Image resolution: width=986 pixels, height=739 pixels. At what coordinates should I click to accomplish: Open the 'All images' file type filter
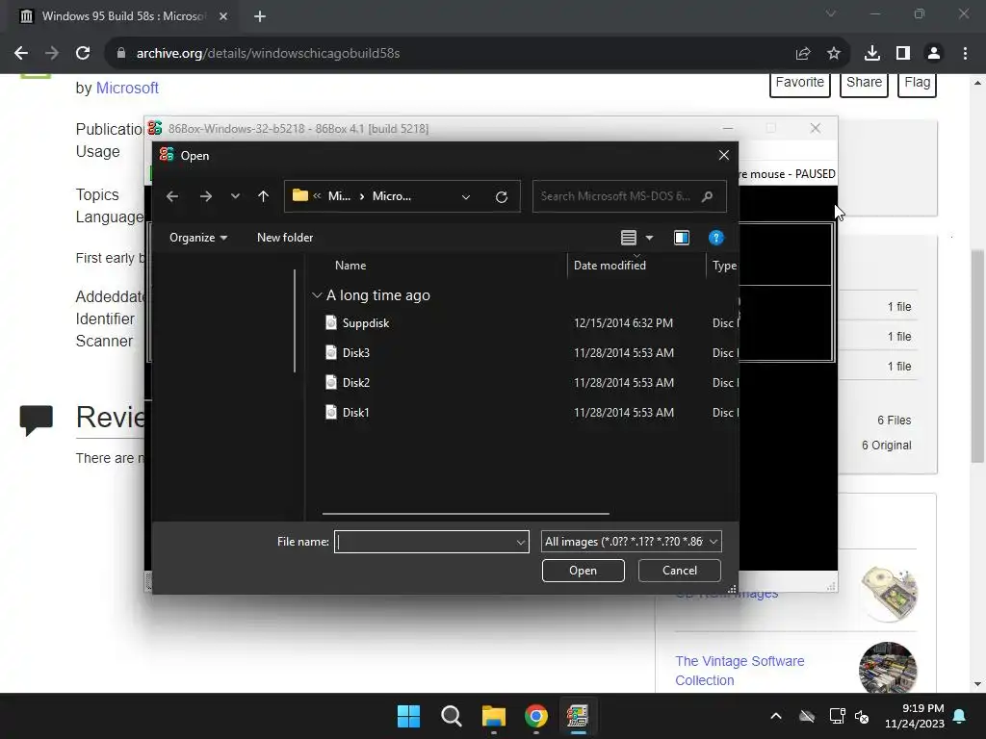(631, 542)
